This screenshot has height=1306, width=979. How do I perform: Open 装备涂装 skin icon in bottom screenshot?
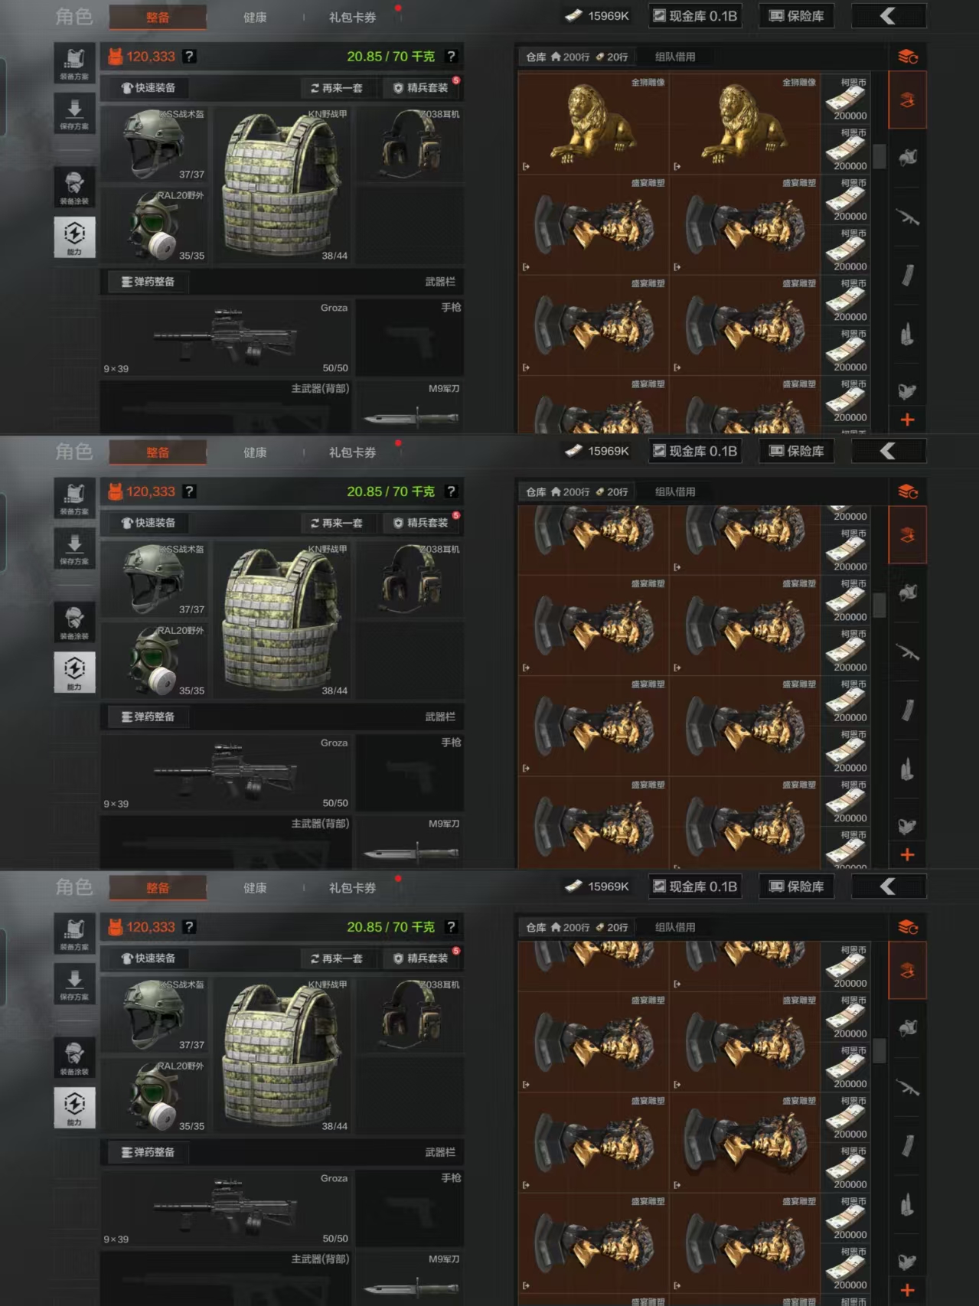click(x=74, y=1057)
